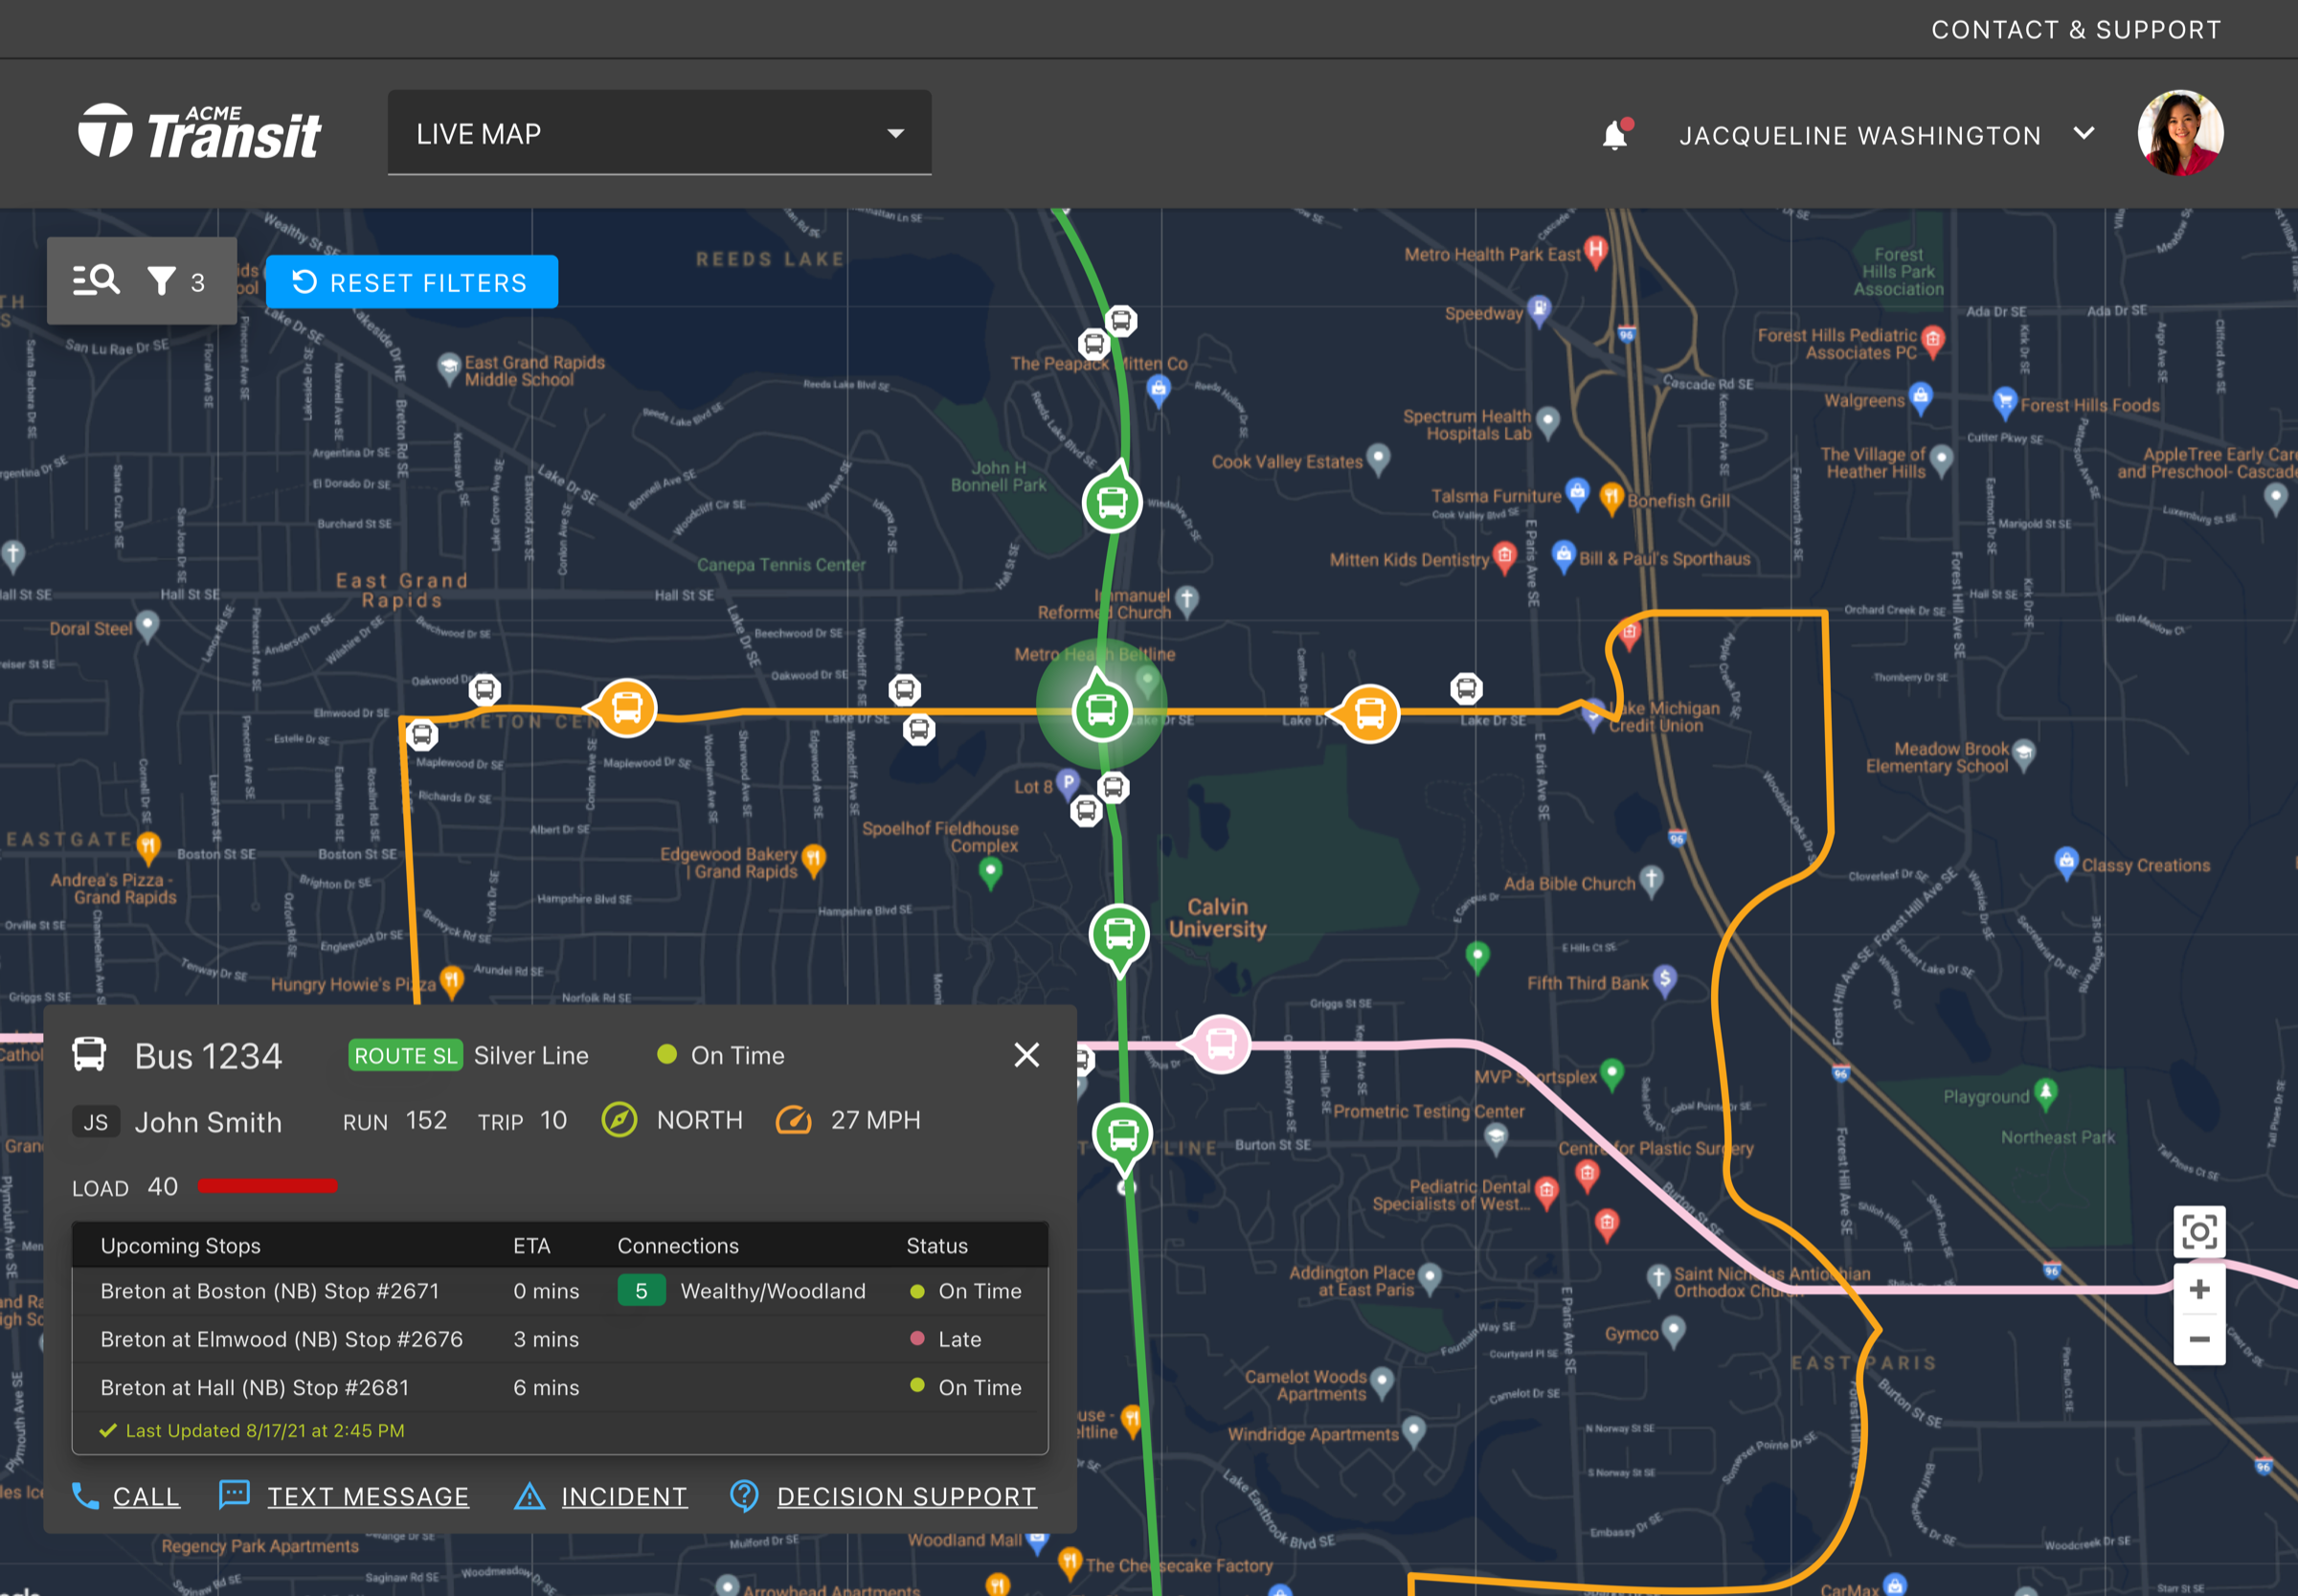Click the white bus stop near Reeds Lake top
Screen dimensions: 2298x1596
click(1121, 321)
